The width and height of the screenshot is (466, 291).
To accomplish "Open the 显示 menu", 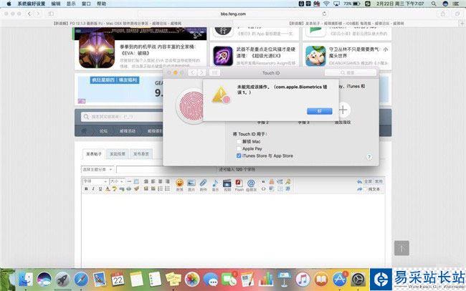I will [71, 4].
